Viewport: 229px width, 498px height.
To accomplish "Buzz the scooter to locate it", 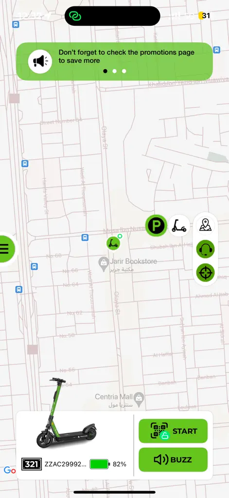I will click(173, 459).
